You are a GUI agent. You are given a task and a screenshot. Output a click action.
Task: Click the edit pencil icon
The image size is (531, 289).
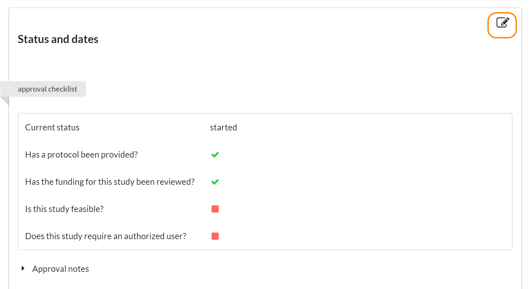(x=502, y=23)
